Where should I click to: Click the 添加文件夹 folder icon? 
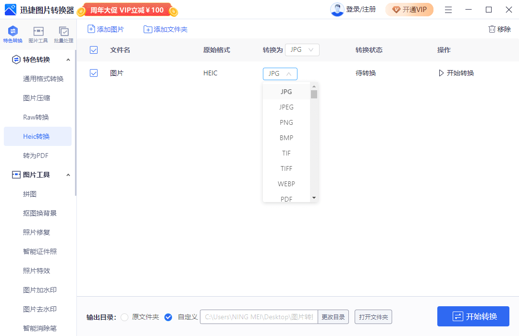(148, 29)
